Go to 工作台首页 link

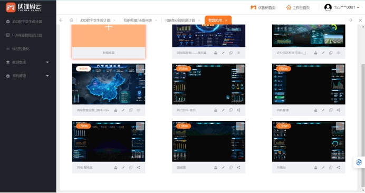point(297,8)
